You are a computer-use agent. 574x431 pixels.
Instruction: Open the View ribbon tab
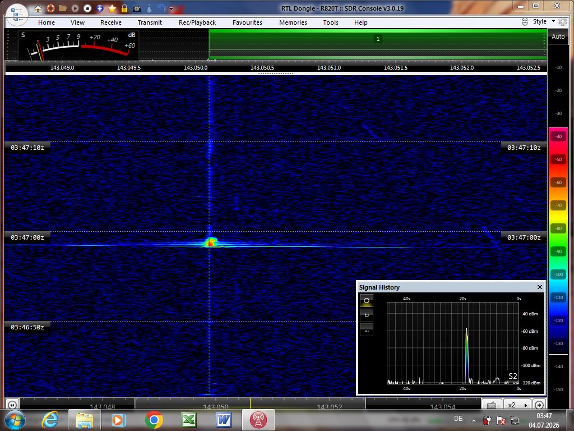tap(77, 22)
